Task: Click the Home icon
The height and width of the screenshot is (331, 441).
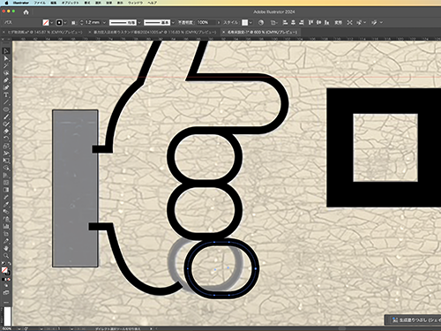Action: pyautogui.click(x=26, y=12)
